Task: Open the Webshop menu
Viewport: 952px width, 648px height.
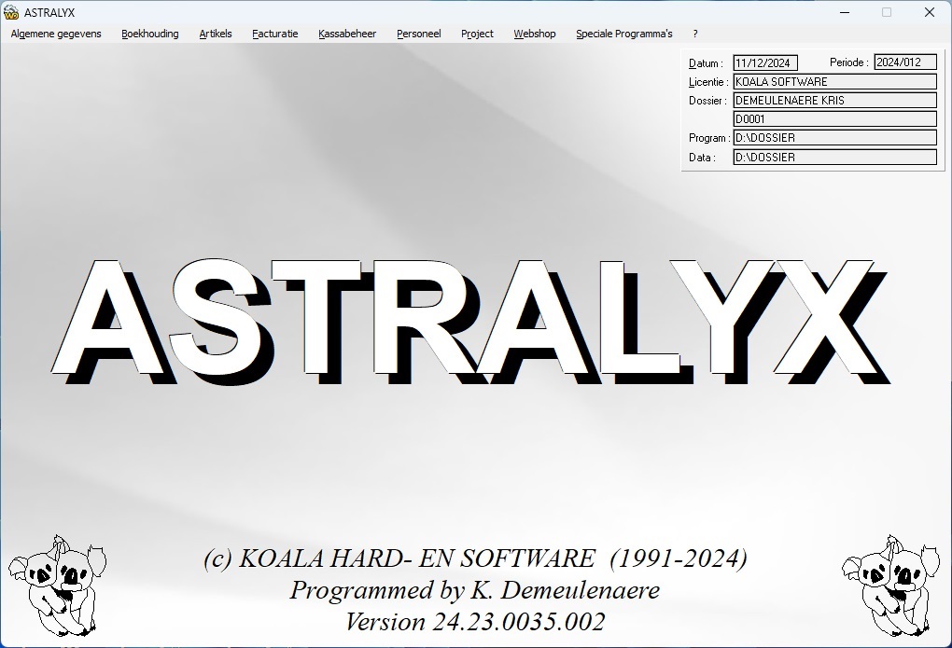Action: pos(535,34)
